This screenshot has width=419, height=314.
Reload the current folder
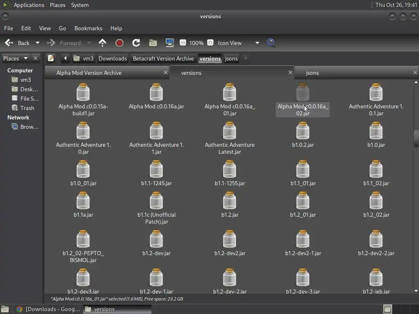[x=136, y=43]
